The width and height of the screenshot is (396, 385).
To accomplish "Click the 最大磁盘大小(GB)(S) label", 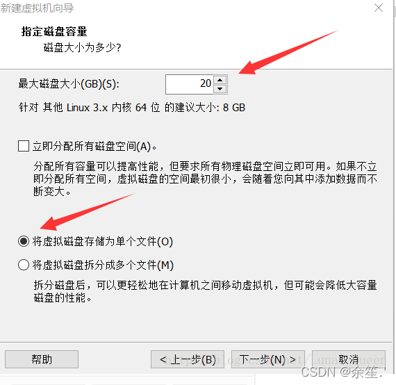I will tap(69, 84).
